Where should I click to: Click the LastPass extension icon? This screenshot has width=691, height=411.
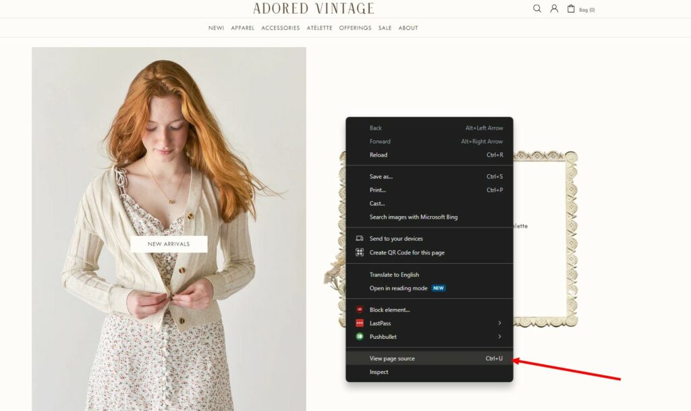point(360,323)
